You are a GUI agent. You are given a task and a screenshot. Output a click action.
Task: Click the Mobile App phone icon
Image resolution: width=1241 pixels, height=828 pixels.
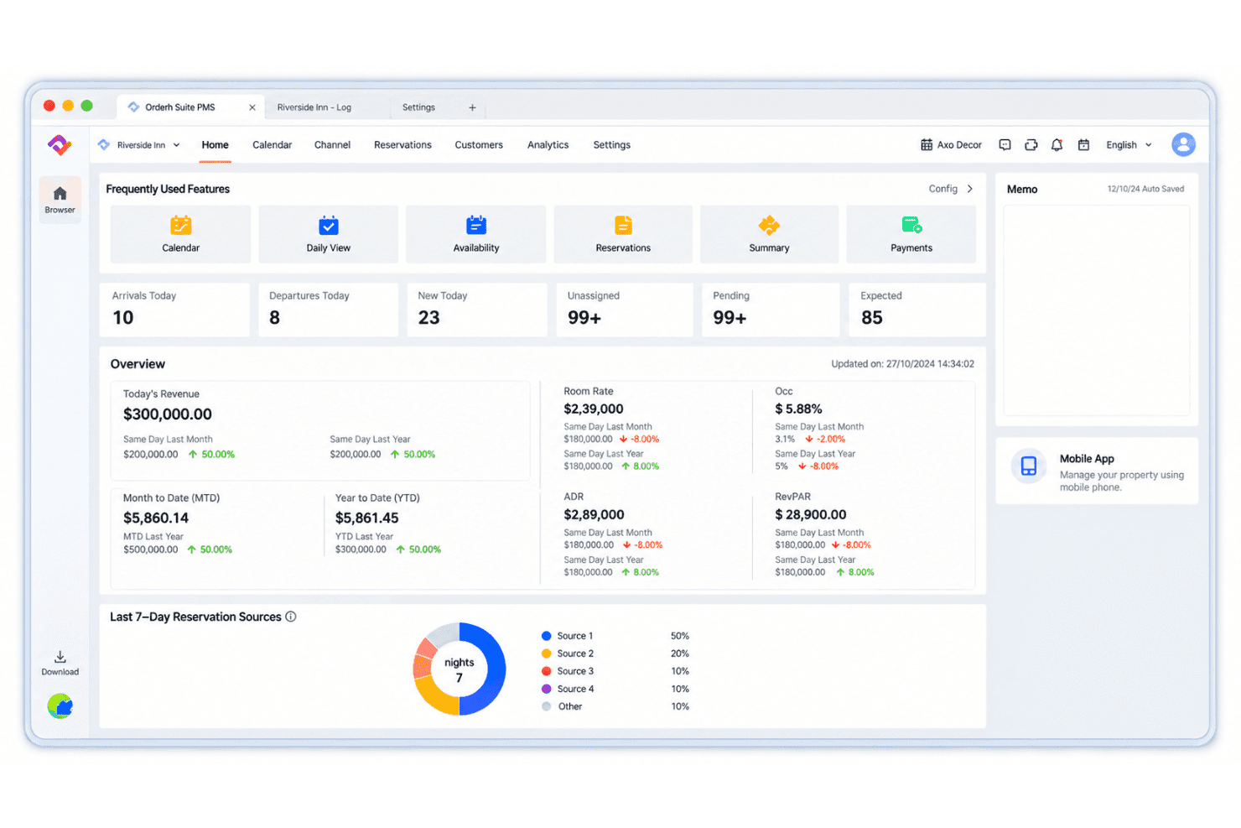pyautogui.click(x=1029, y=466)
